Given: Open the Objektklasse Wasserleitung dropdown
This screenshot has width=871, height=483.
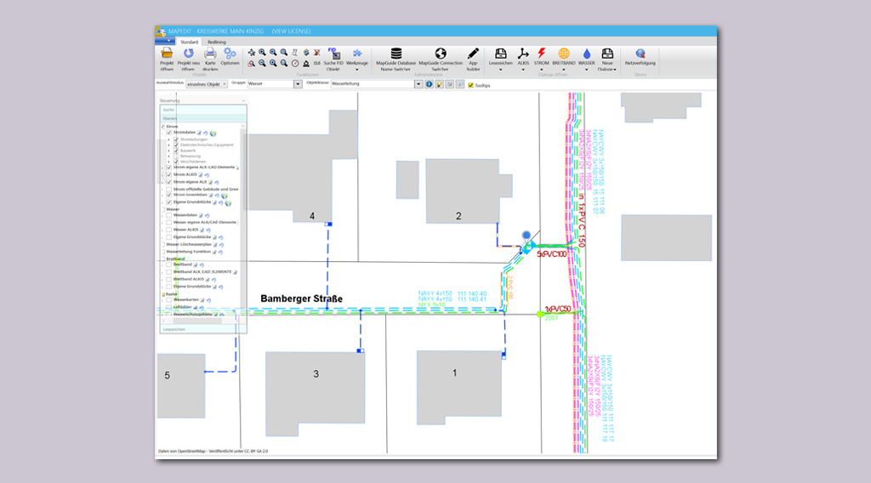Looking at the screenshot, I should click(x=418, y=85).
